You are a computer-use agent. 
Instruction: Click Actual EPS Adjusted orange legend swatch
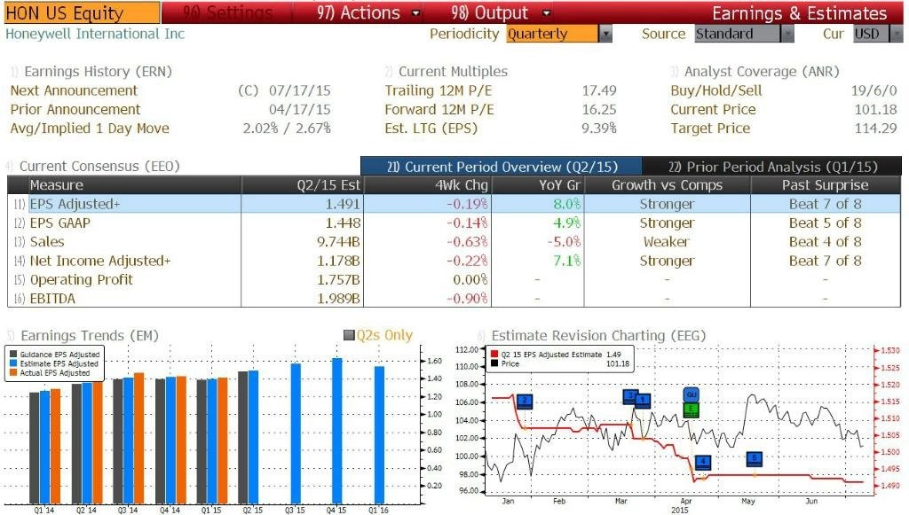click(13, 372)
